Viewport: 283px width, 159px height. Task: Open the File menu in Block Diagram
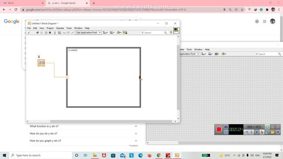coord(29,28)
